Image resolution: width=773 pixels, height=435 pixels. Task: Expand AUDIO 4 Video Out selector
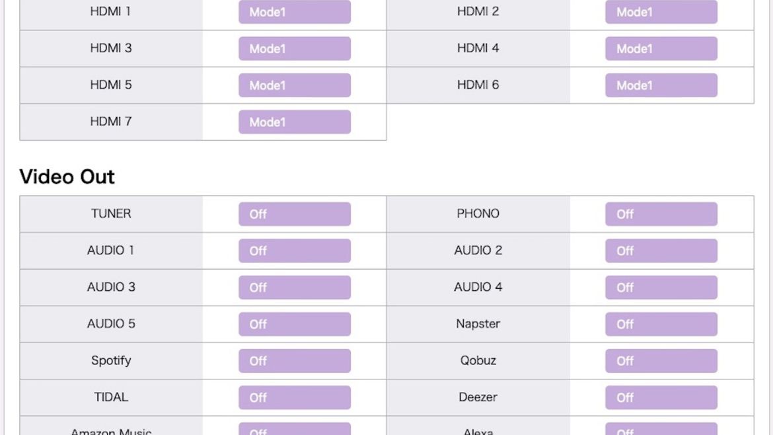coord(661,287)
